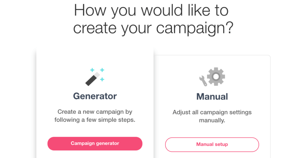The height and width of the screenshot is (158, 303).
Task: Click the "Create a new campaign by" text line
Action: [x=95, y=112]
